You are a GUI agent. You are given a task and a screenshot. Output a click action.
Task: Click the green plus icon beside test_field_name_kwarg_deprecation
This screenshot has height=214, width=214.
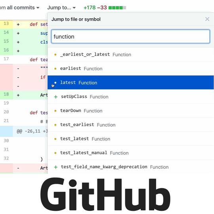tap(56, 167)
